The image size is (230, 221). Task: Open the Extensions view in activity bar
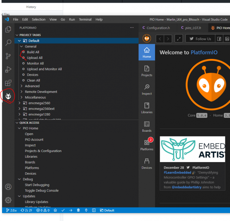click(8, 83)
